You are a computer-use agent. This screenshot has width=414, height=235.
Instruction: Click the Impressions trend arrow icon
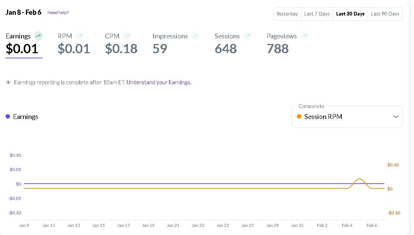[x=195, y=36]
